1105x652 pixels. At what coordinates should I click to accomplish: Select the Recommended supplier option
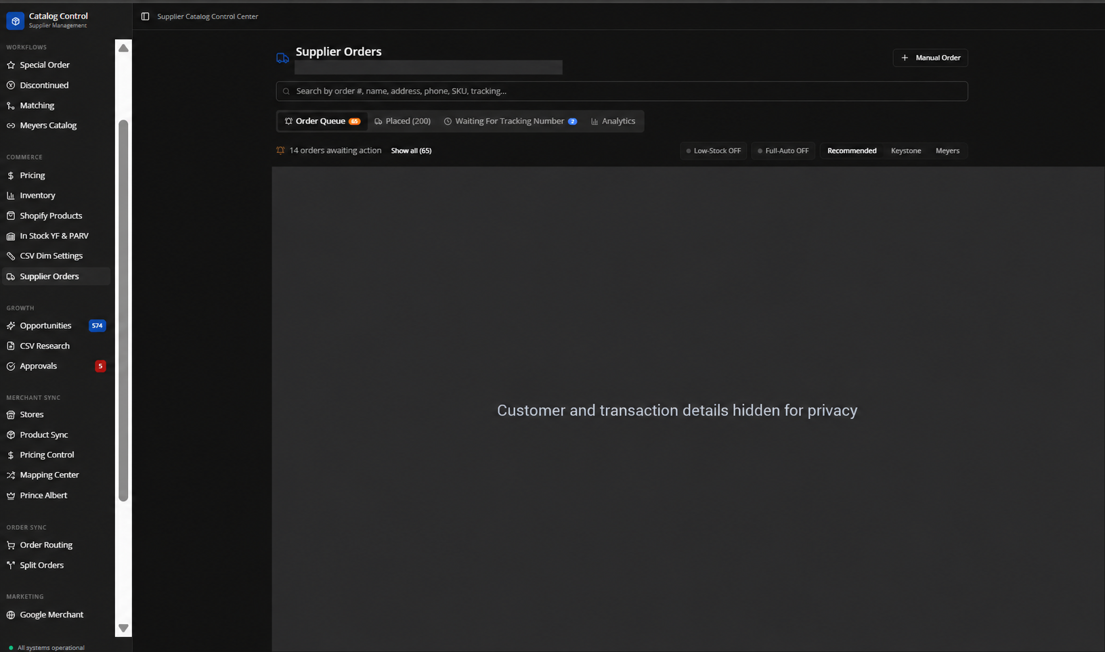852,151
